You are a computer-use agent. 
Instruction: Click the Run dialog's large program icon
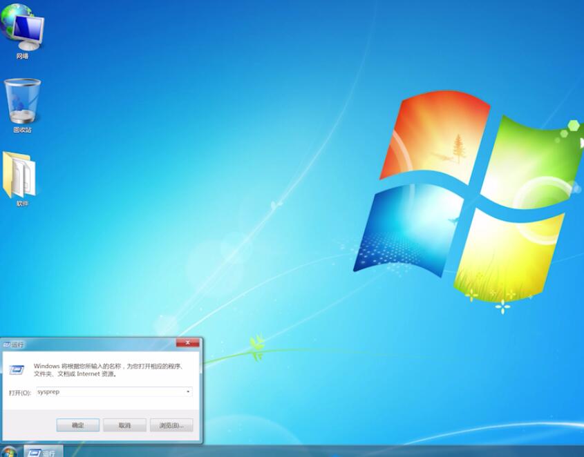point(17,369)
